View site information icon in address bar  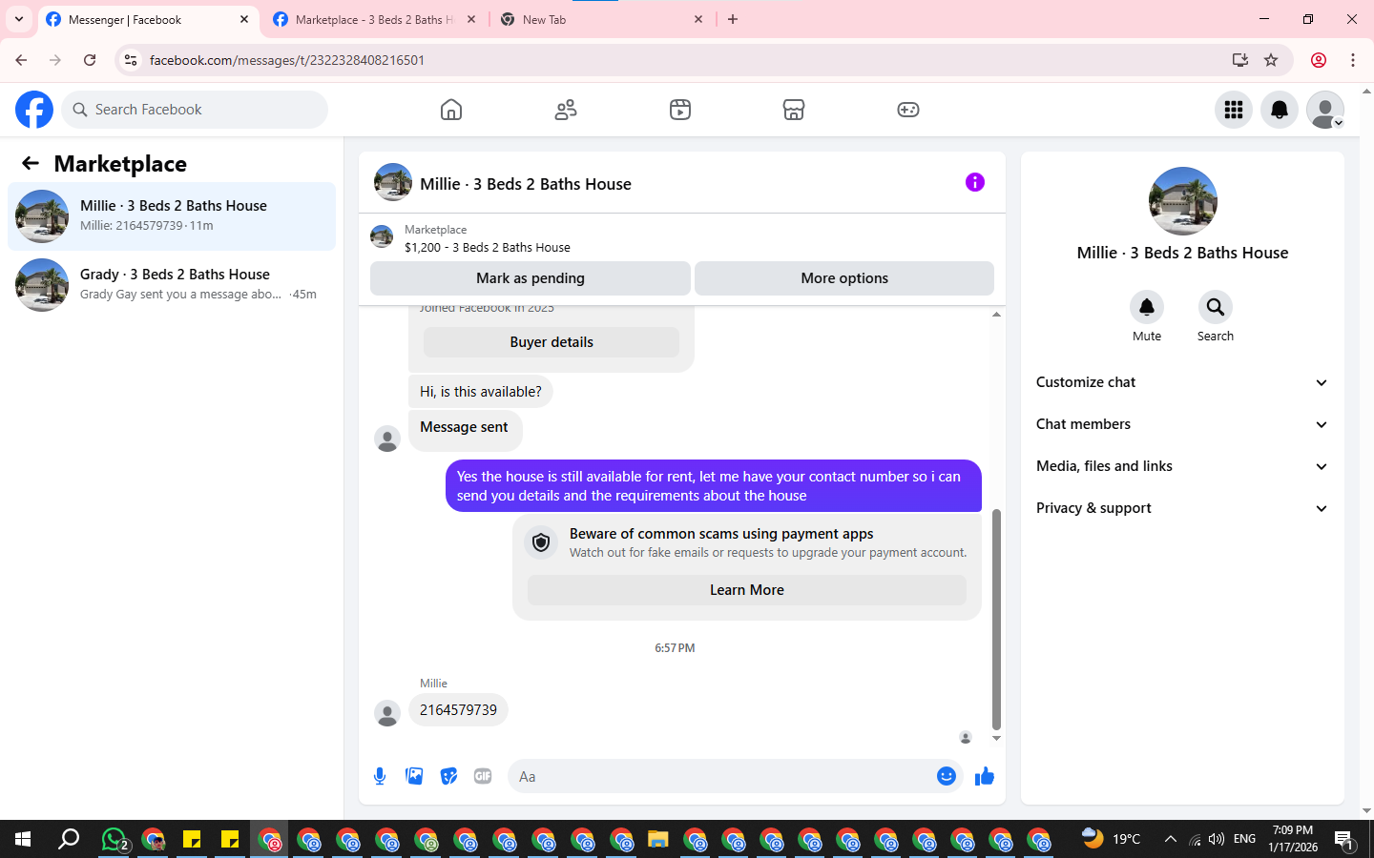(x=131, y=60)
